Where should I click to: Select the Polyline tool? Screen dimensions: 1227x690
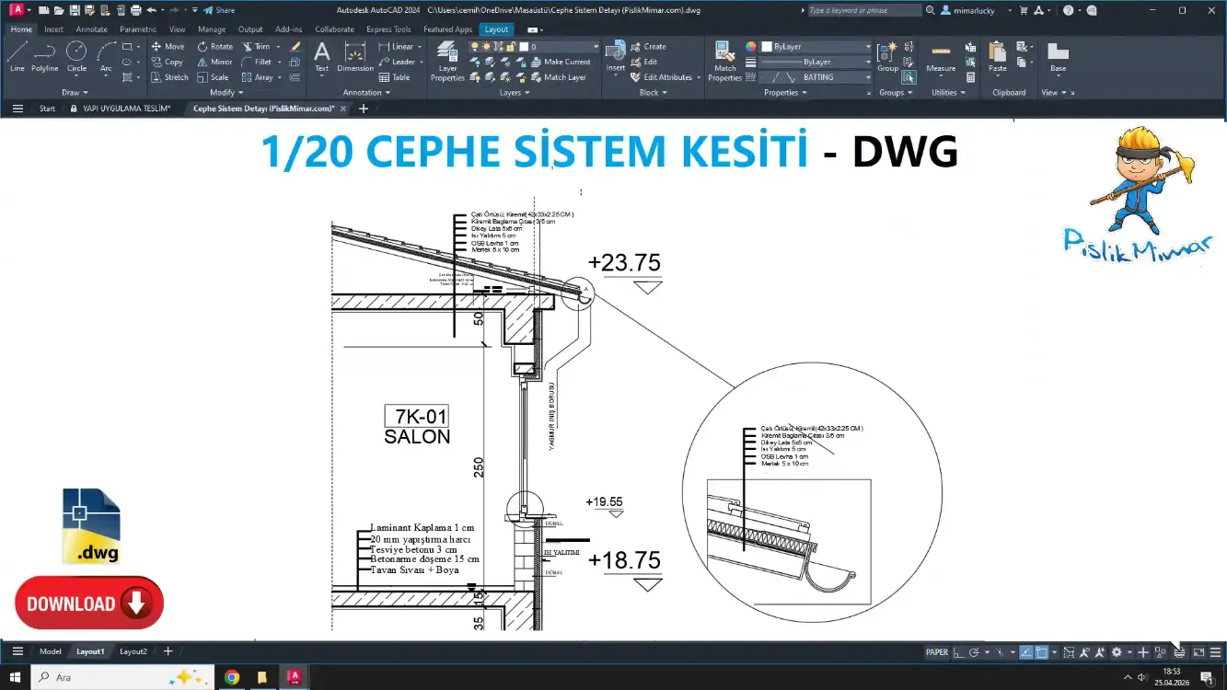coord(45,57)
